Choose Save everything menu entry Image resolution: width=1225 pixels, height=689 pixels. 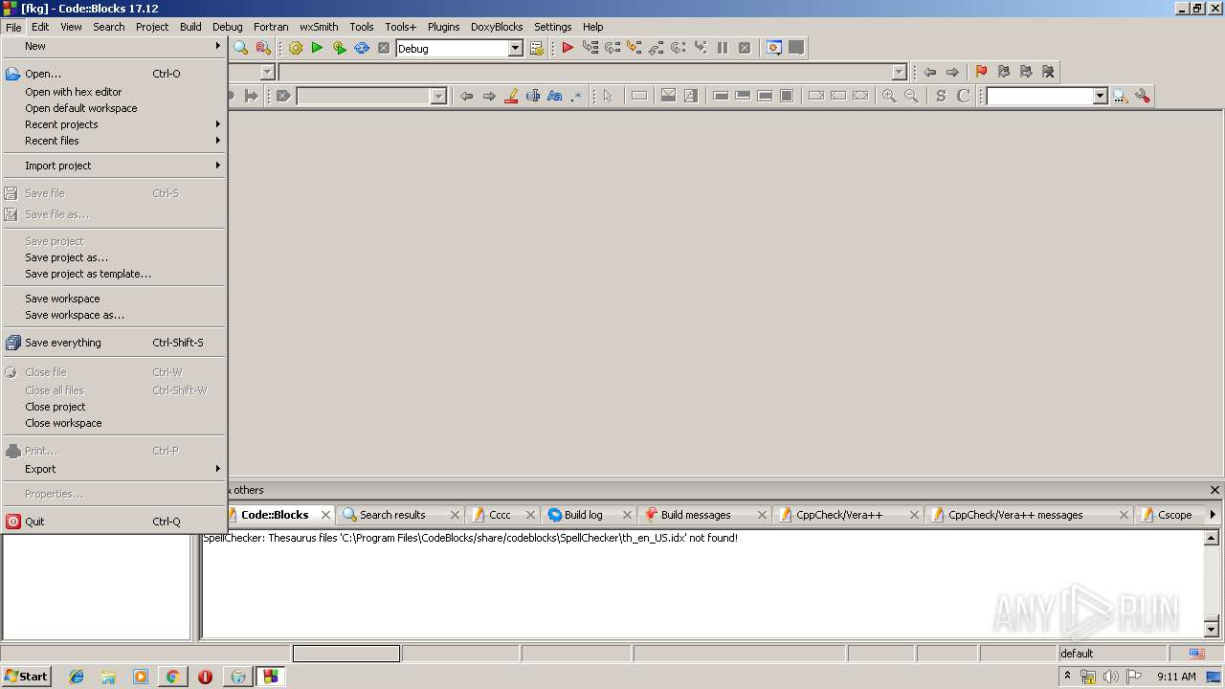114,343
